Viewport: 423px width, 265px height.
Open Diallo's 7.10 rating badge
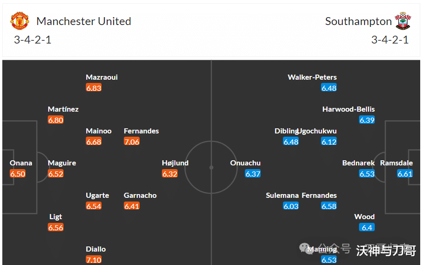click(x=94, y=260)
